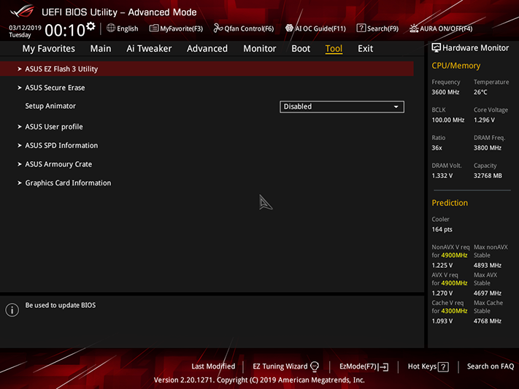Click the settings gear beside the clock
The width and height of the screenshot is (519, 389).
pyautogui.click(x=91, y=26)
